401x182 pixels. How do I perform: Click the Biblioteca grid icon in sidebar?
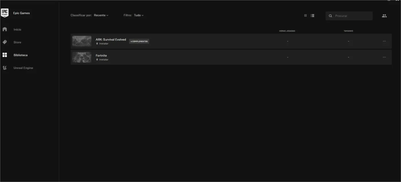[5, 55]
